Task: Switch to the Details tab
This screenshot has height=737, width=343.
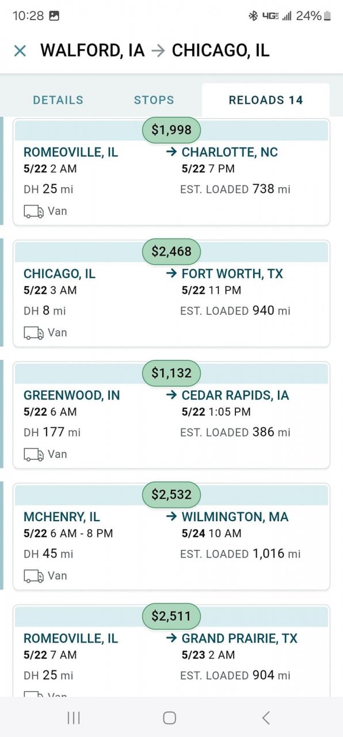Action: 58,100
